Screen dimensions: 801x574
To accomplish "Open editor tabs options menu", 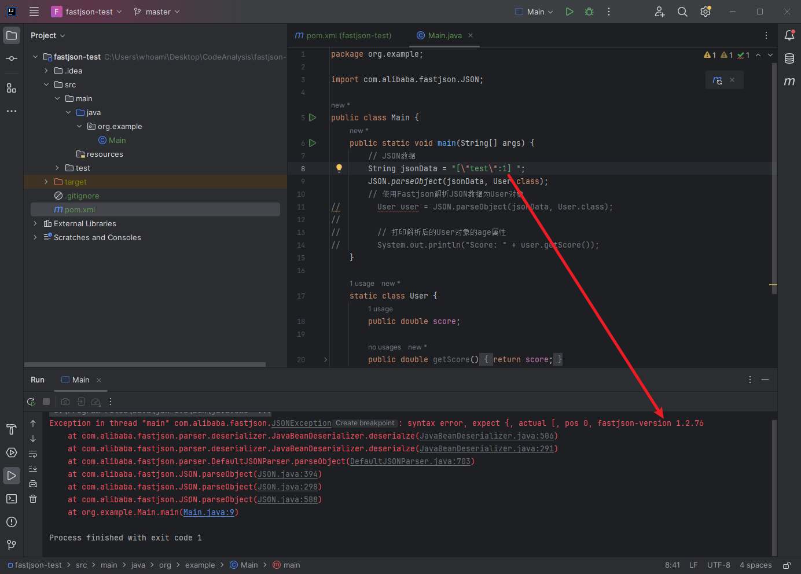I will tap(766, 35).
